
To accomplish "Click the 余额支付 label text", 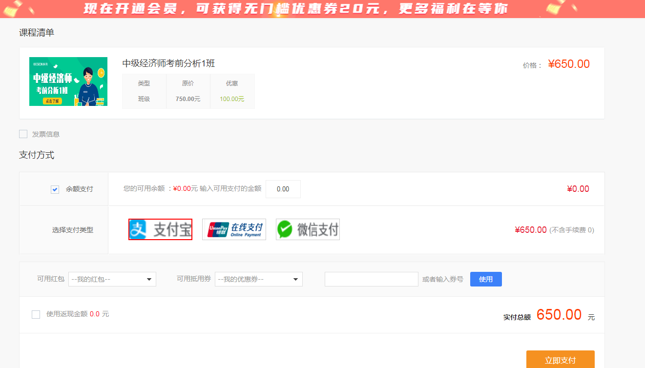I will pos(79,189).
